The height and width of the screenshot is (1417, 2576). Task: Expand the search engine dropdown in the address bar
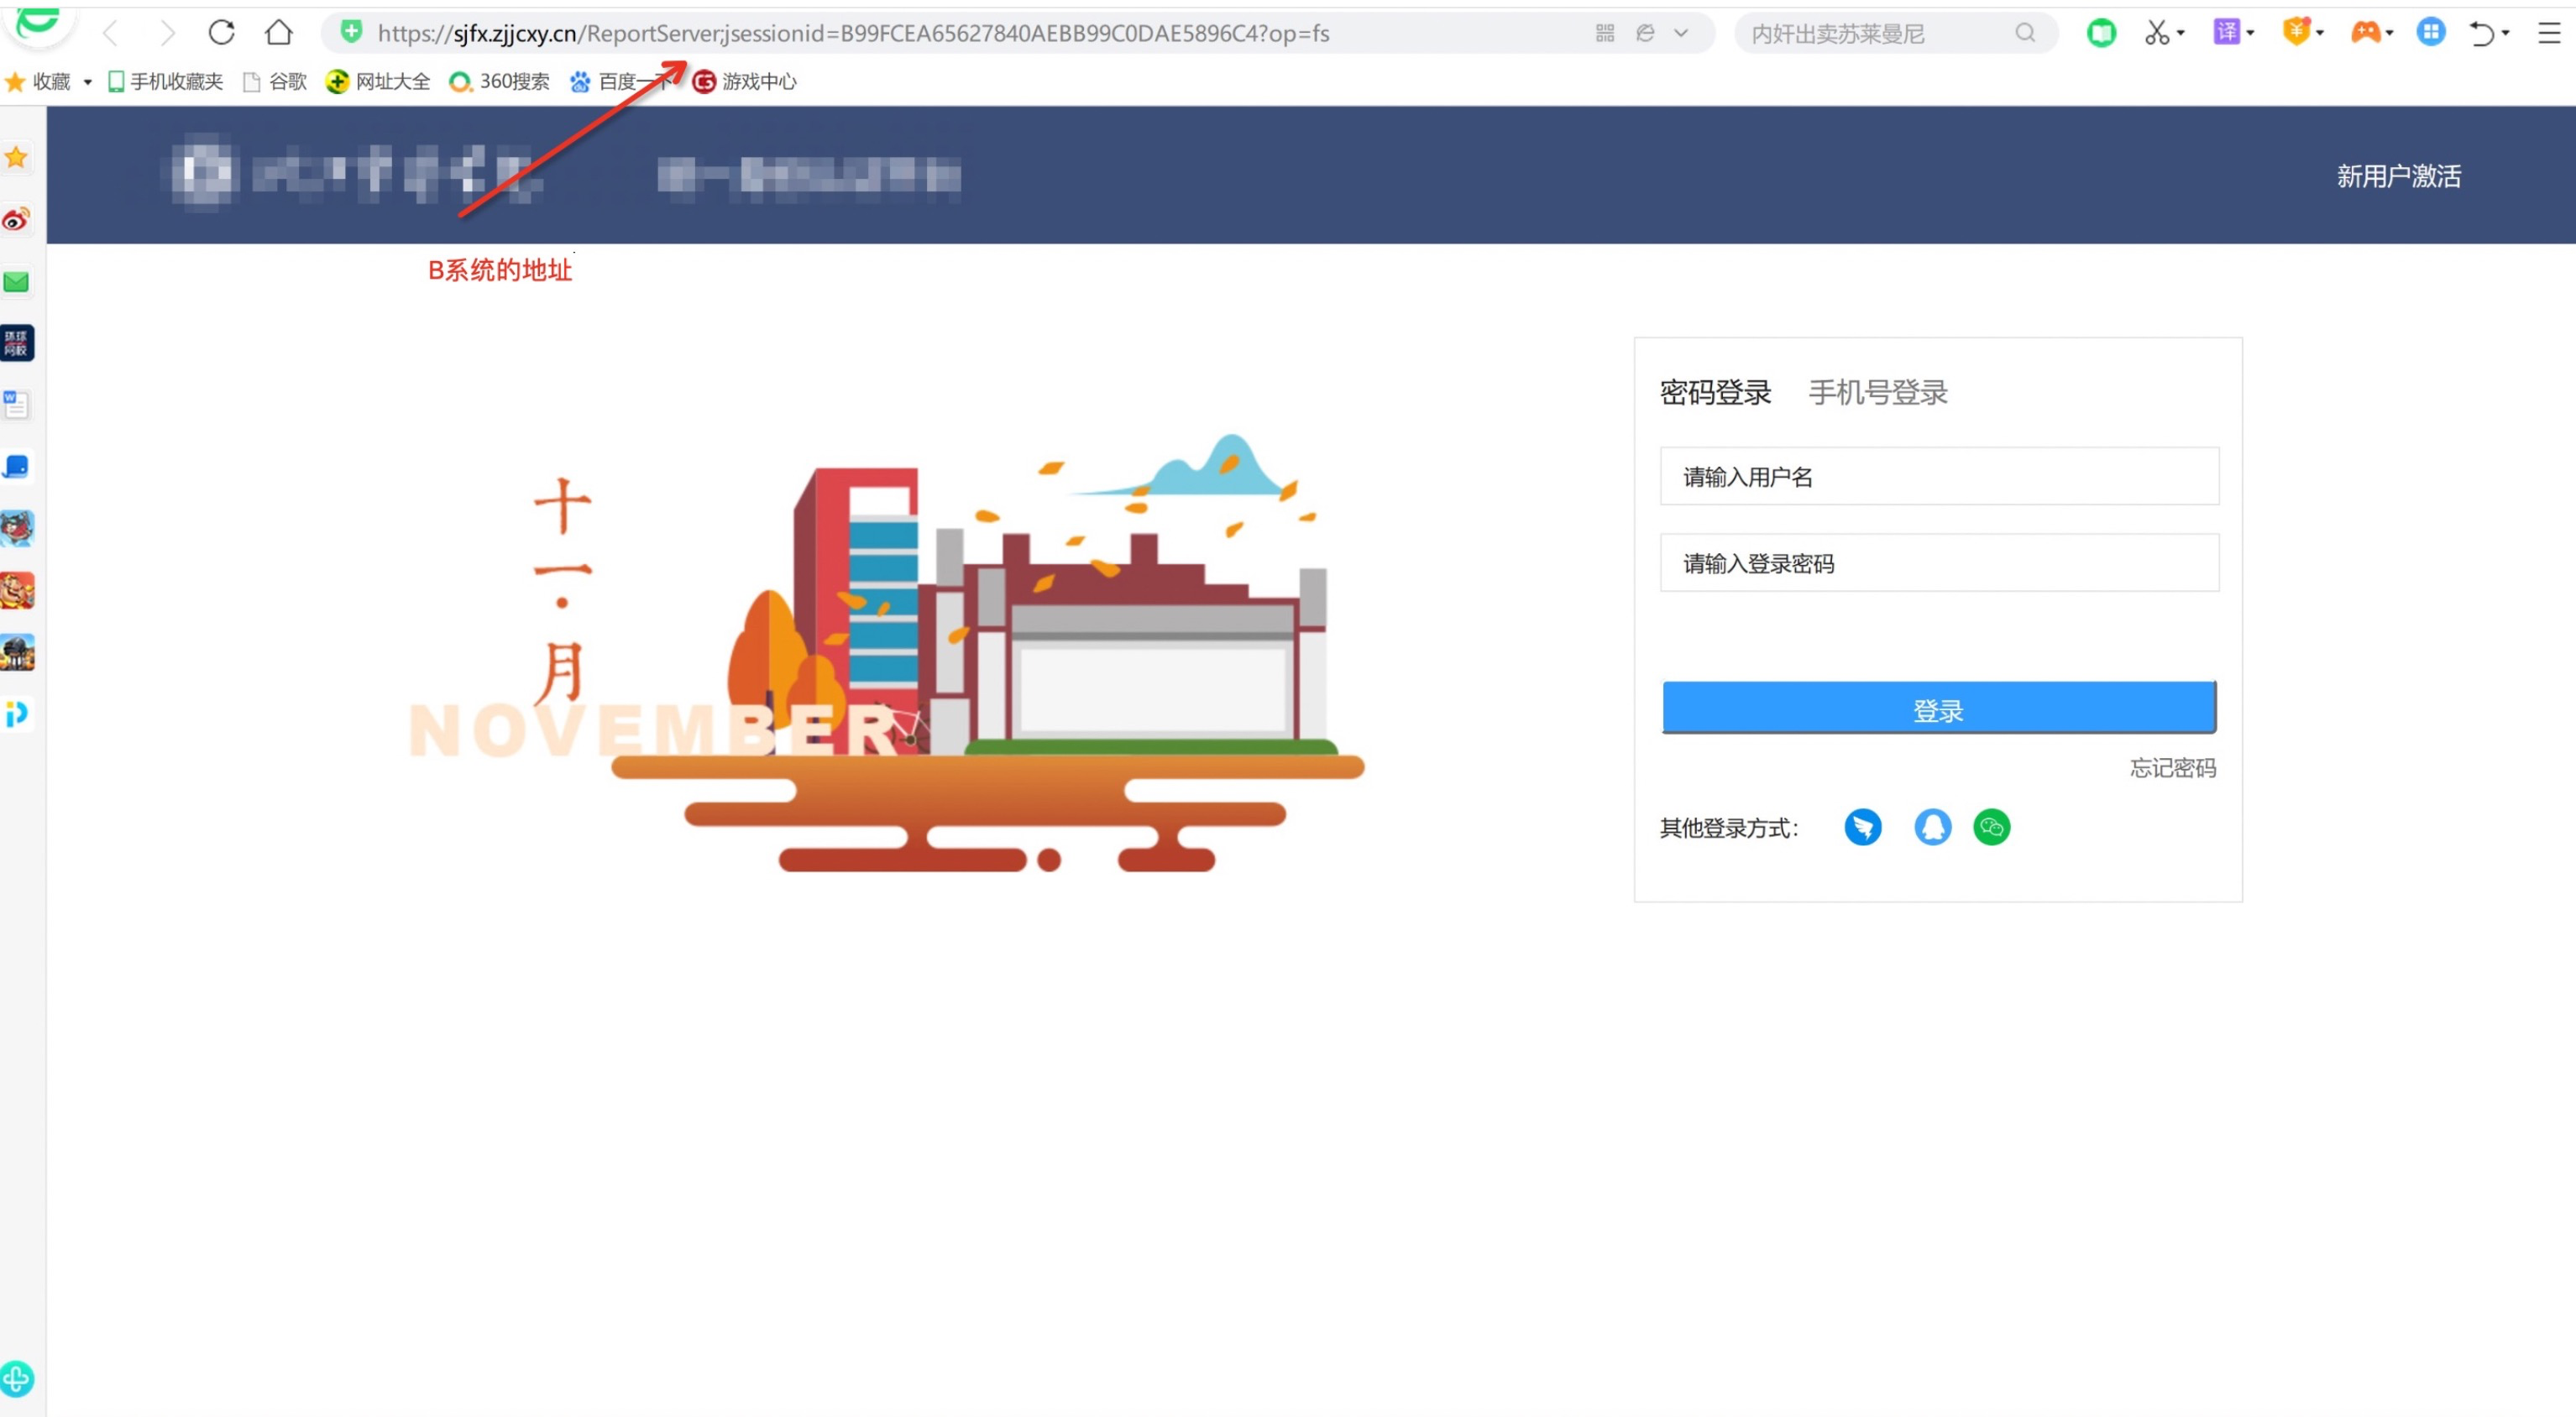pyautogui.click(x=1682, y=33)
